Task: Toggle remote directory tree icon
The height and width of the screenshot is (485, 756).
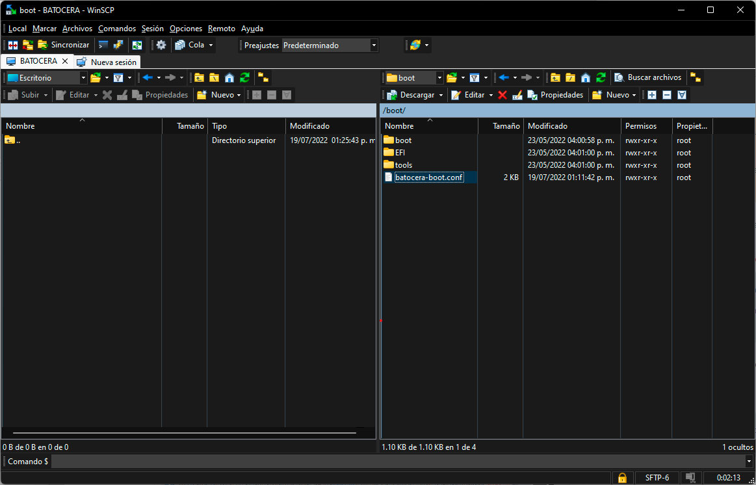Action: tap(696, 77)
